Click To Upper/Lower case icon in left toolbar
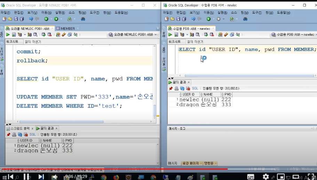This screenshot has height=180, width=317. pos(76,35)
